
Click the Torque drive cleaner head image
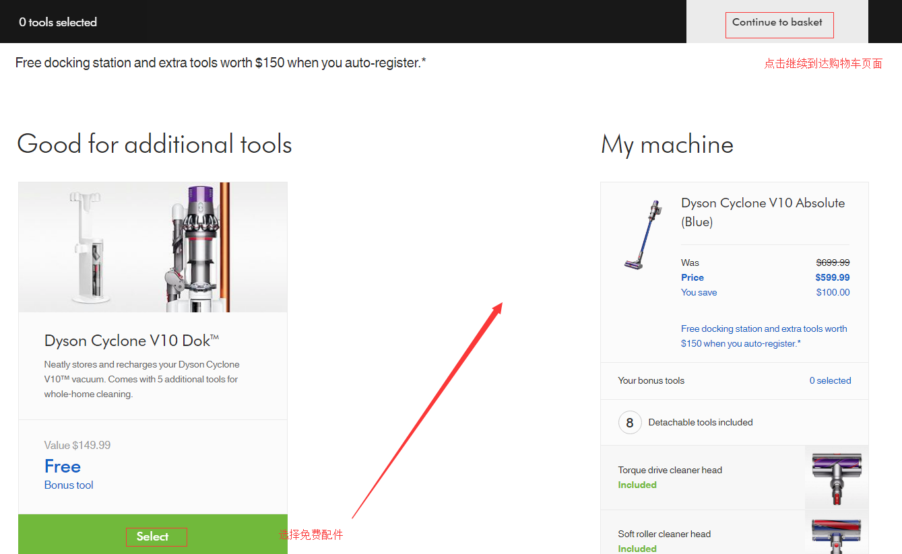click(x=836, y=477)
